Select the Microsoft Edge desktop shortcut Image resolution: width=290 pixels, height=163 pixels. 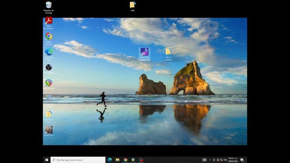pyautogui.click(x=48, y=54)
